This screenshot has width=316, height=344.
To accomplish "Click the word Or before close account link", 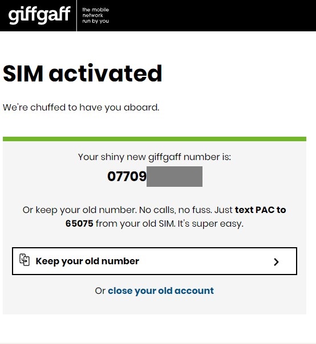I will [100, 291].
